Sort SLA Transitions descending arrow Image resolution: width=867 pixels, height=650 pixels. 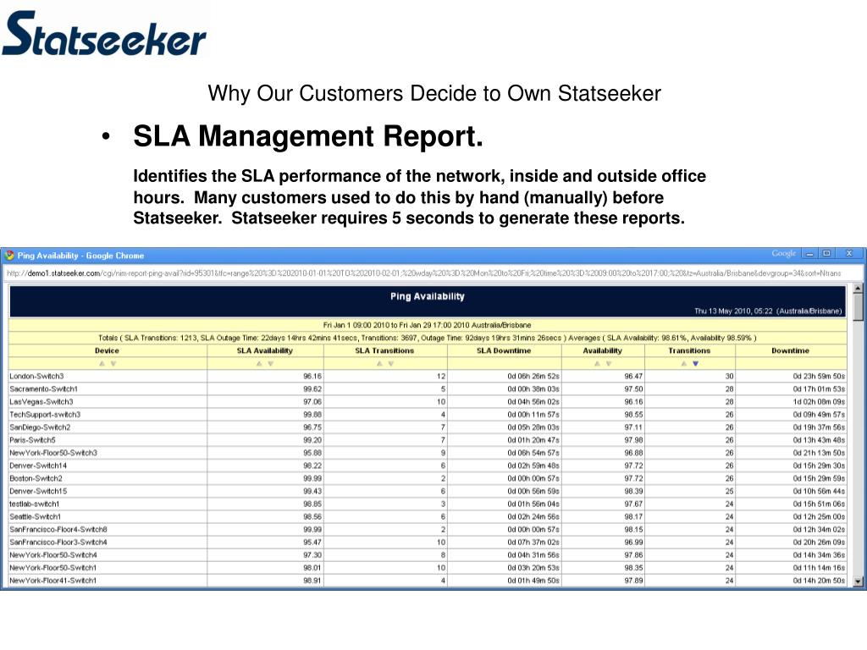point(391,364)
